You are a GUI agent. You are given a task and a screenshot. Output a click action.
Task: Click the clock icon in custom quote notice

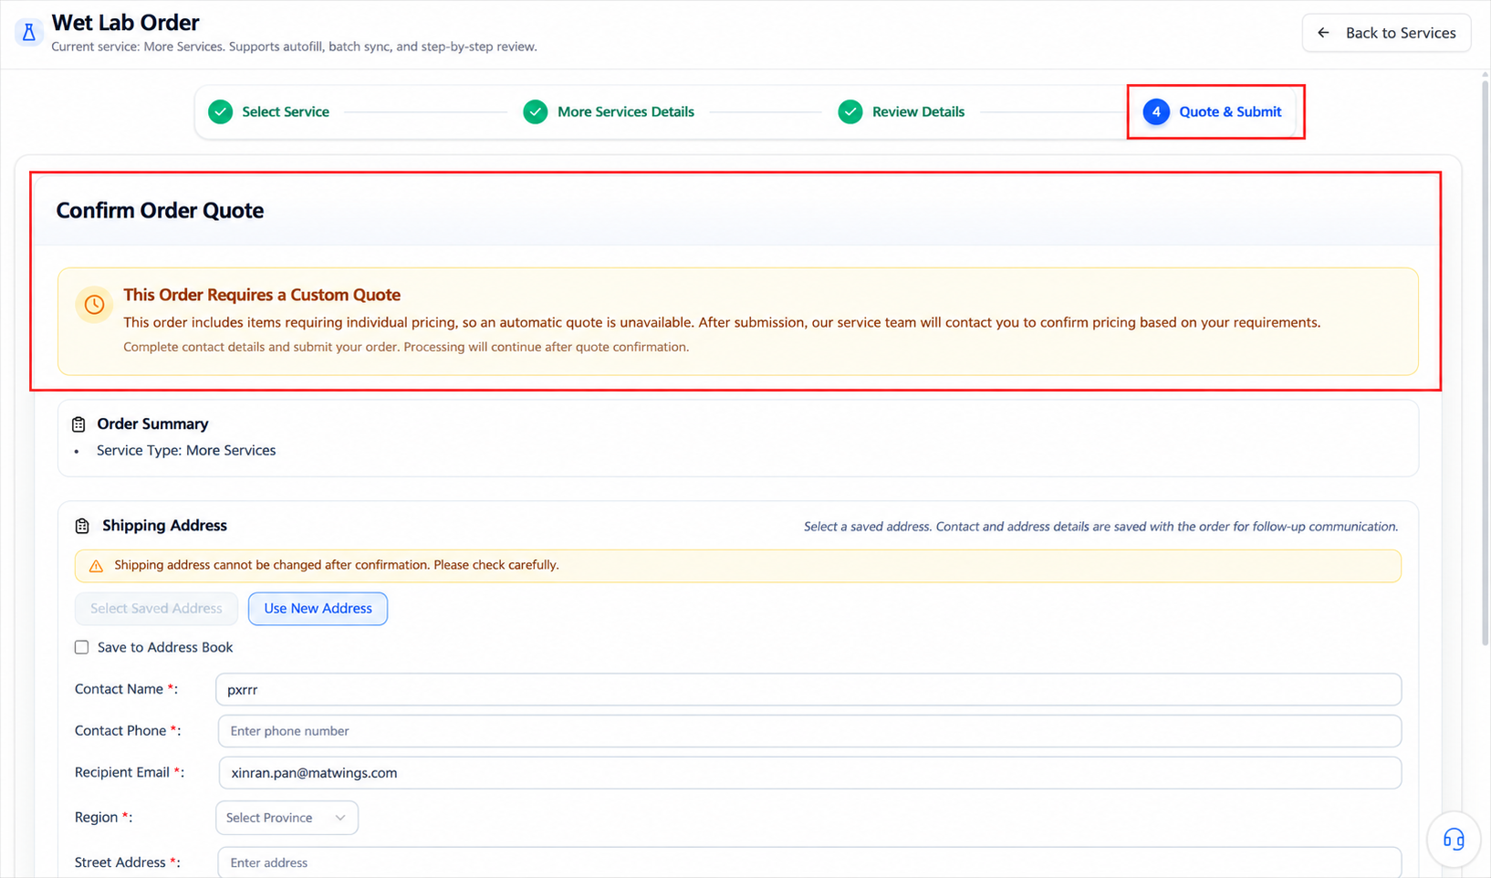point(94,305)
